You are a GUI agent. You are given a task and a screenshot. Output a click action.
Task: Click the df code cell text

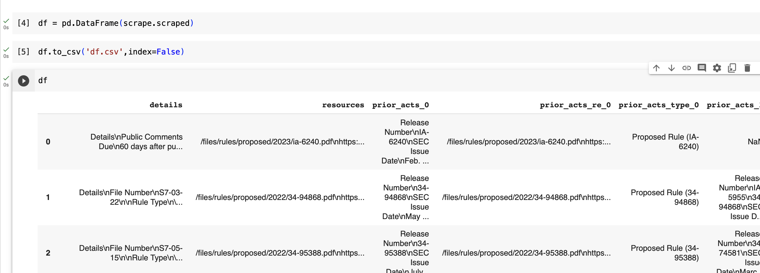click(x=43, y=81)
